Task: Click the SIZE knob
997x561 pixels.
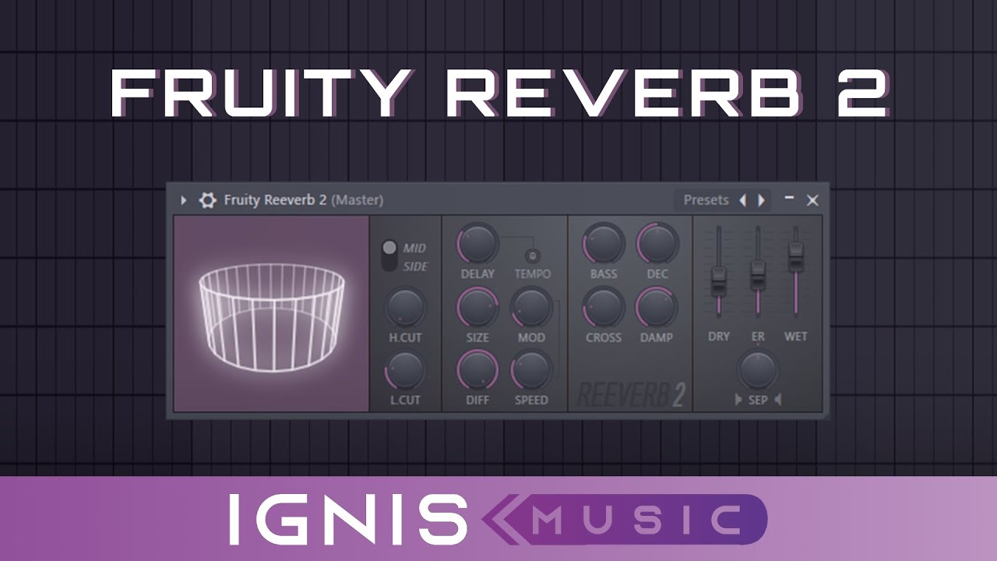Action: [477, 306]
